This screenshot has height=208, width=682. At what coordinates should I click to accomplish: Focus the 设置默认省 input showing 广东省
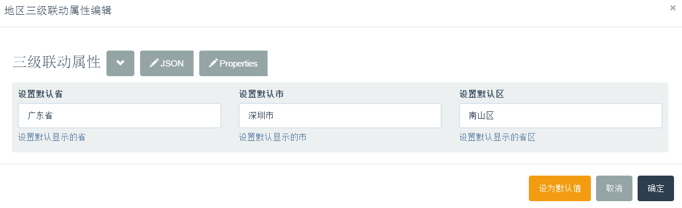[x=120, y=115]
